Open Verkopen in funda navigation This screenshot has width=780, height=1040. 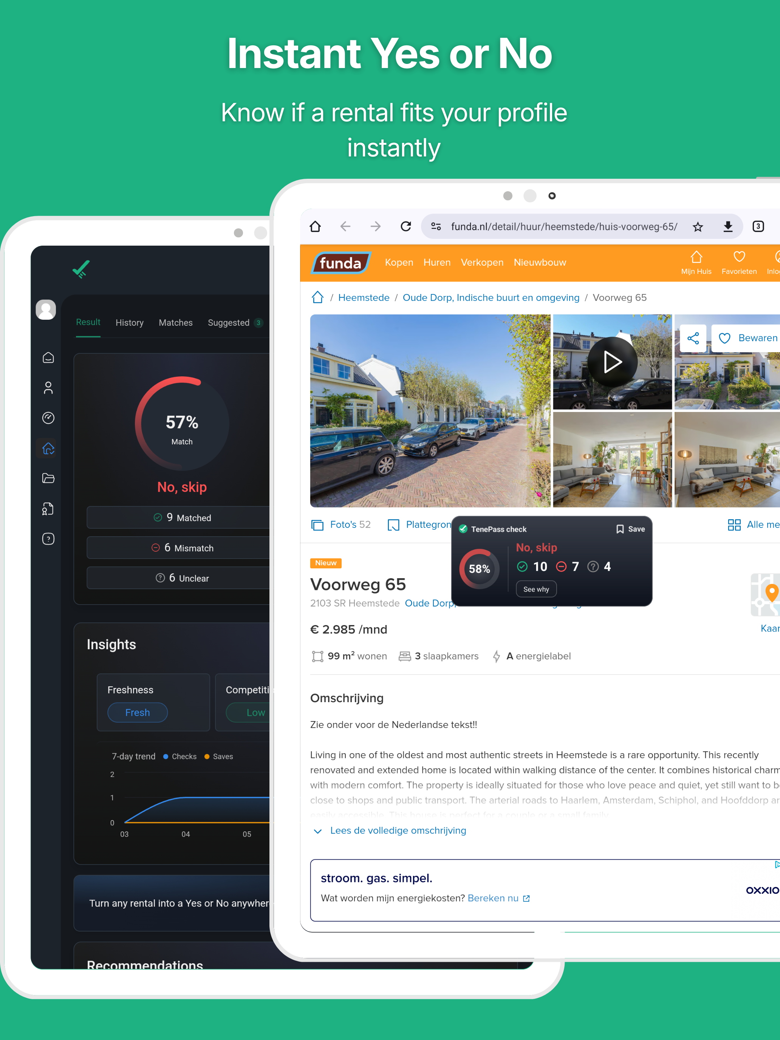click(x=482, y=262)
